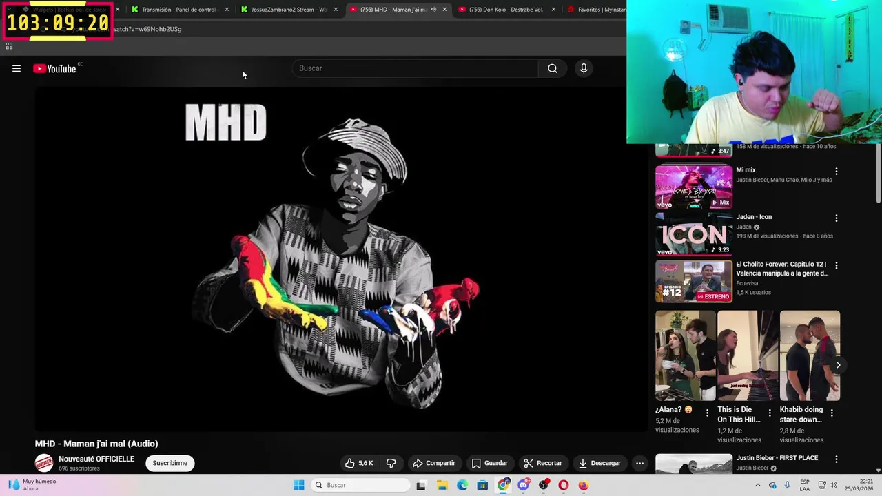Open options for ¿Alana? short
Viewport: 882px width, 496px height.
pos(707,413)
